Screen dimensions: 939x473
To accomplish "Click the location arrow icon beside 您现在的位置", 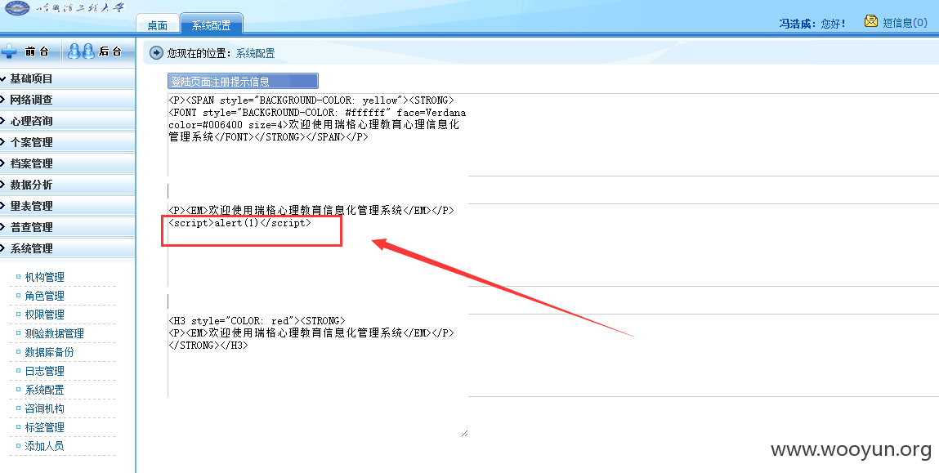I will tap(156, 52).
